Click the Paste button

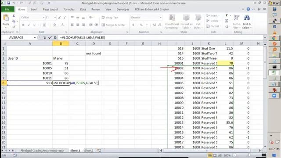tap(6, 21)
